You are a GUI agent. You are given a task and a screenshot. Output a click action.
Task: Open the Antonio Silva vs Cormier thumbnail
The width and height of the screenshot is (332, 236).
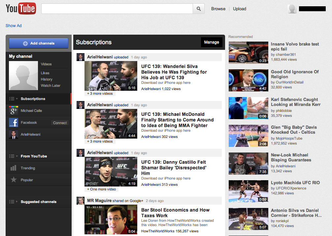point(249,219)
